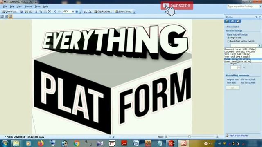The width and height of the screenshot is (262, 147).
Task: Click Back to Edit Pictures link
Action: [x=239, y=136]
